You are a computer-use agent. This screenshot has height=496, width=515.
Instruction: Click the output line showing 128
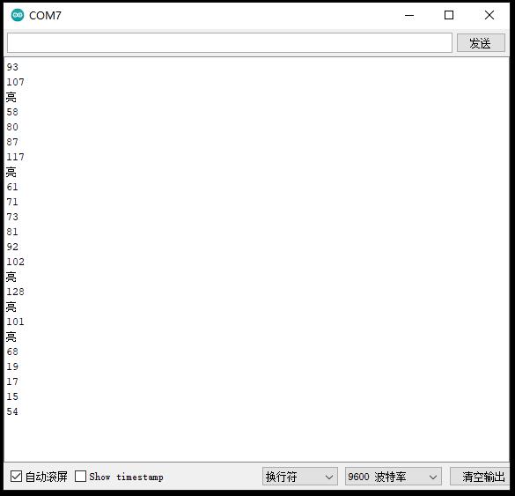pos(16,292)
